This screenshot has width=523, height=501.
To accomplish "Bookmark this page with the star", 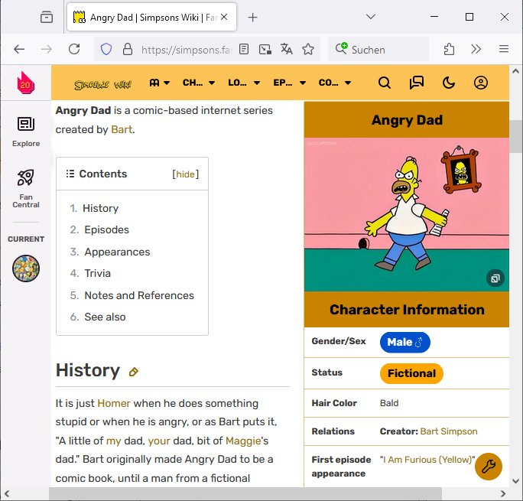I will (x=308, y=50).
